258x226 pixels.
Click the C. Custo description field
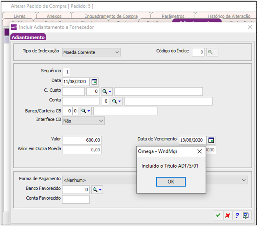point(159,91)
